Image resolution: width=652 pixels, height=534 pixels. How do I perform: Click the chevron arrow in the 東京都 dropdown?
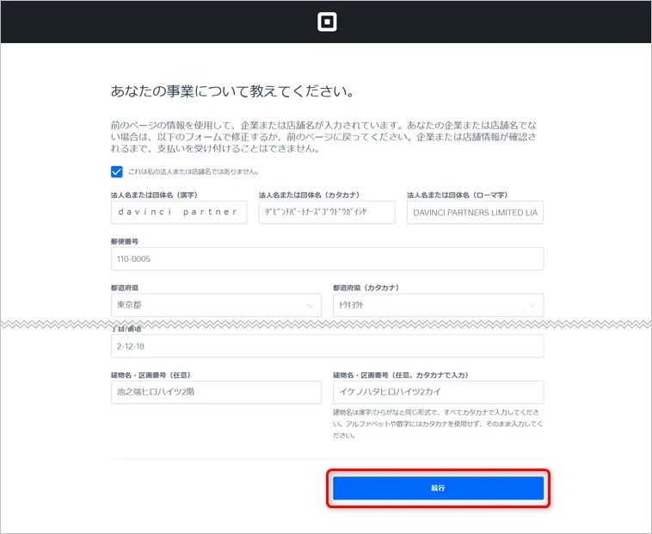(x=310, y=305)
